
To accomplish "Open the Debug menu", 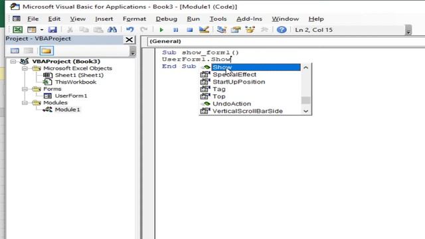I will pos(167,19).
